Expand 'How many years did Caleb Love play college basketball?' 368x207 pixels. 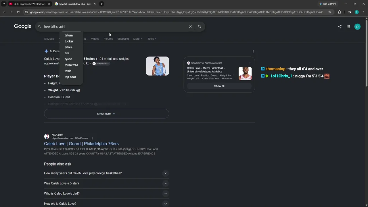(106, 173)
